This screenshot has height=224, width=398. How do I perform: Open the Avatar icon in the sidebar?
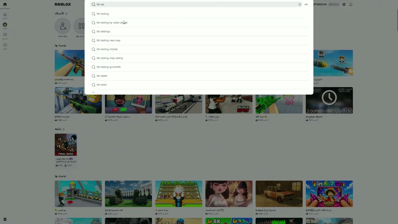5,25
